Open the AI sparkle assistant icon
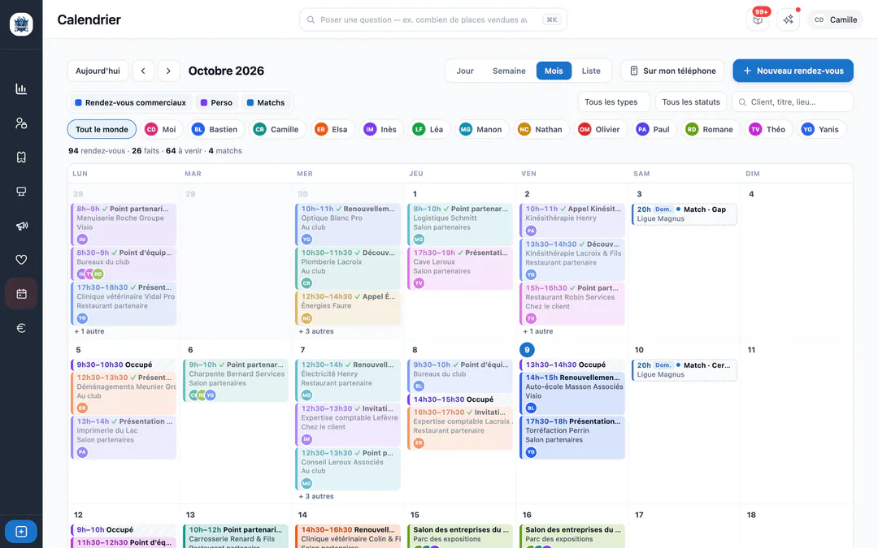 tap(789, 19)
